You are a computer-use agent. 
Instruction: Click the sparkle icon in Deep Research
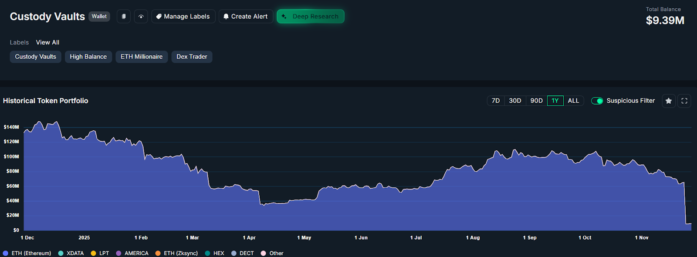click(284, 17)
